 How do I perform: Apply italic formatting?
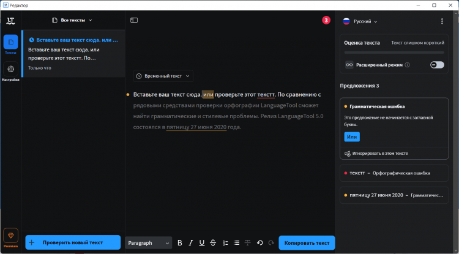(191, 243)
